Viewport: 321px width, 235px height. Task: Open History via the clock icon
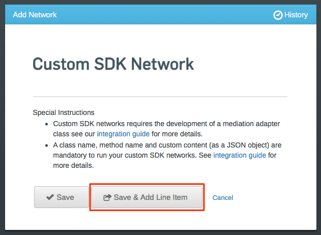pyautogui.click(x=278, y=15)
